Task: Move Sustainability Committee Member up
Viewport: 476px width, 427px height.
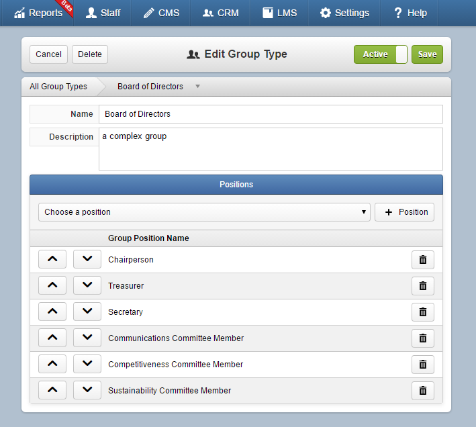Action: pos(52,390)
